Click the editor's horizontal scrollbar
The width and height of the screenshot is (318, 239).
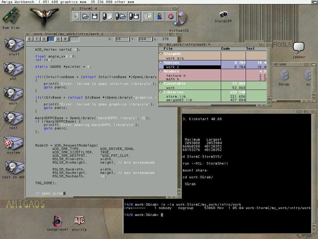tap(96, 197)
